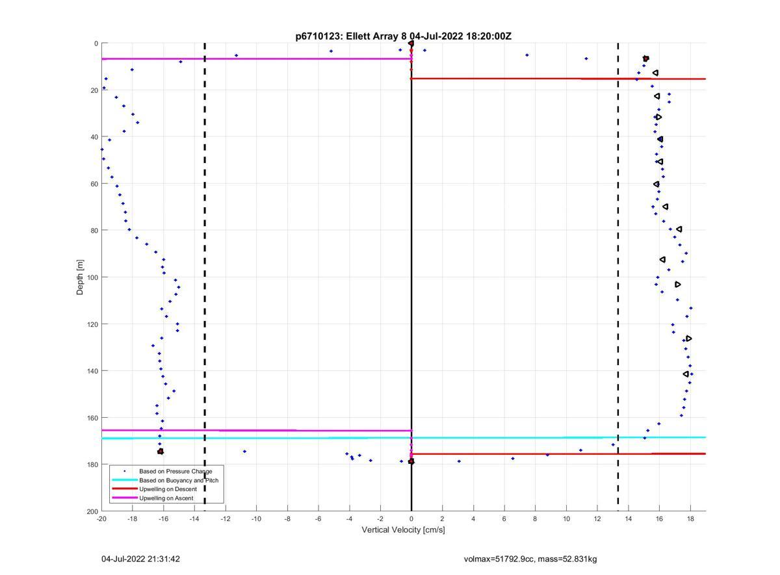
Task: Click the '10' tick on the velocity axis
Action: click(566, 518)
